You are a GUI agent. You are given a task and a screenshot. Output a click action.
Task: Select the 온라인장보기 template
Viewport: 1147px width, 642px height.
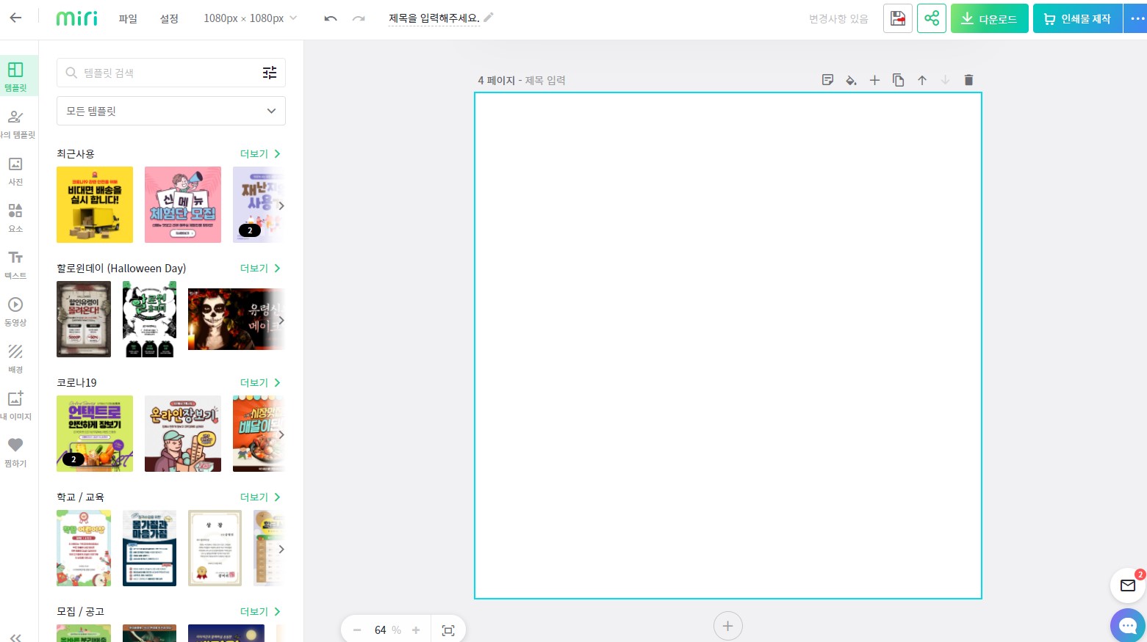[x=183, y=434]
